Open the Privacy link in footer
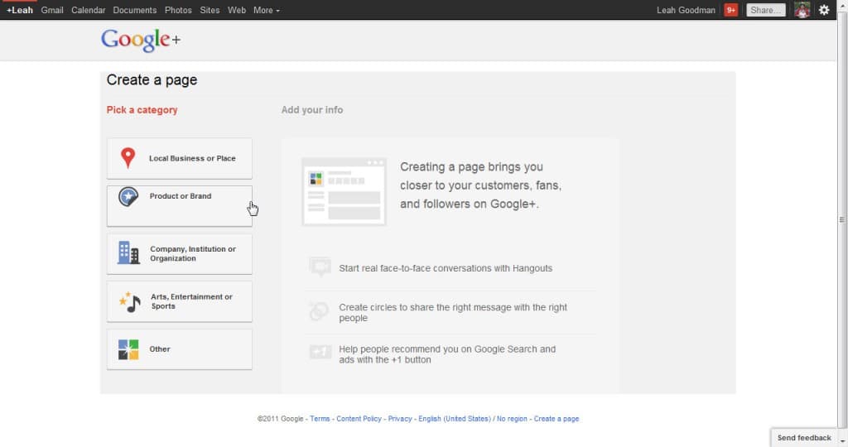848x447 pixels. [400, 419]
